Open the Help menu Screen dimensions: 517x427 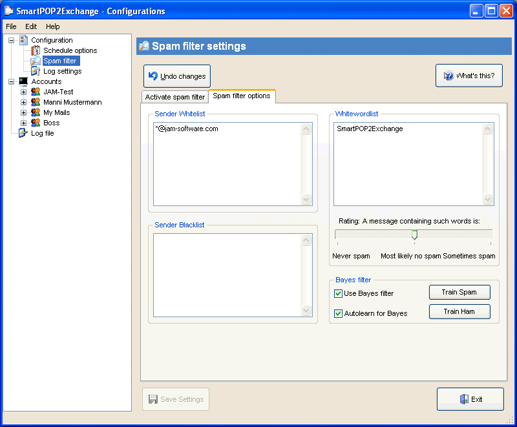pos(53,26)
